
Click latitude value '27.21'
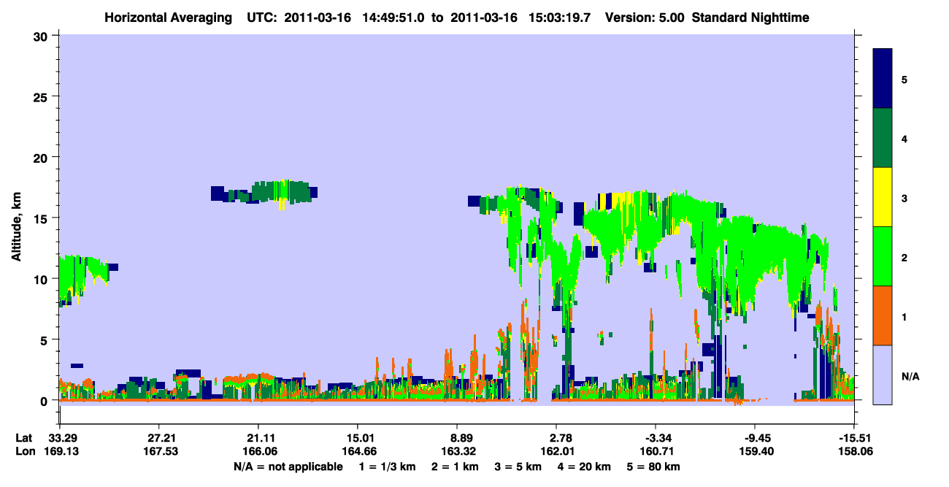point(158,438)
